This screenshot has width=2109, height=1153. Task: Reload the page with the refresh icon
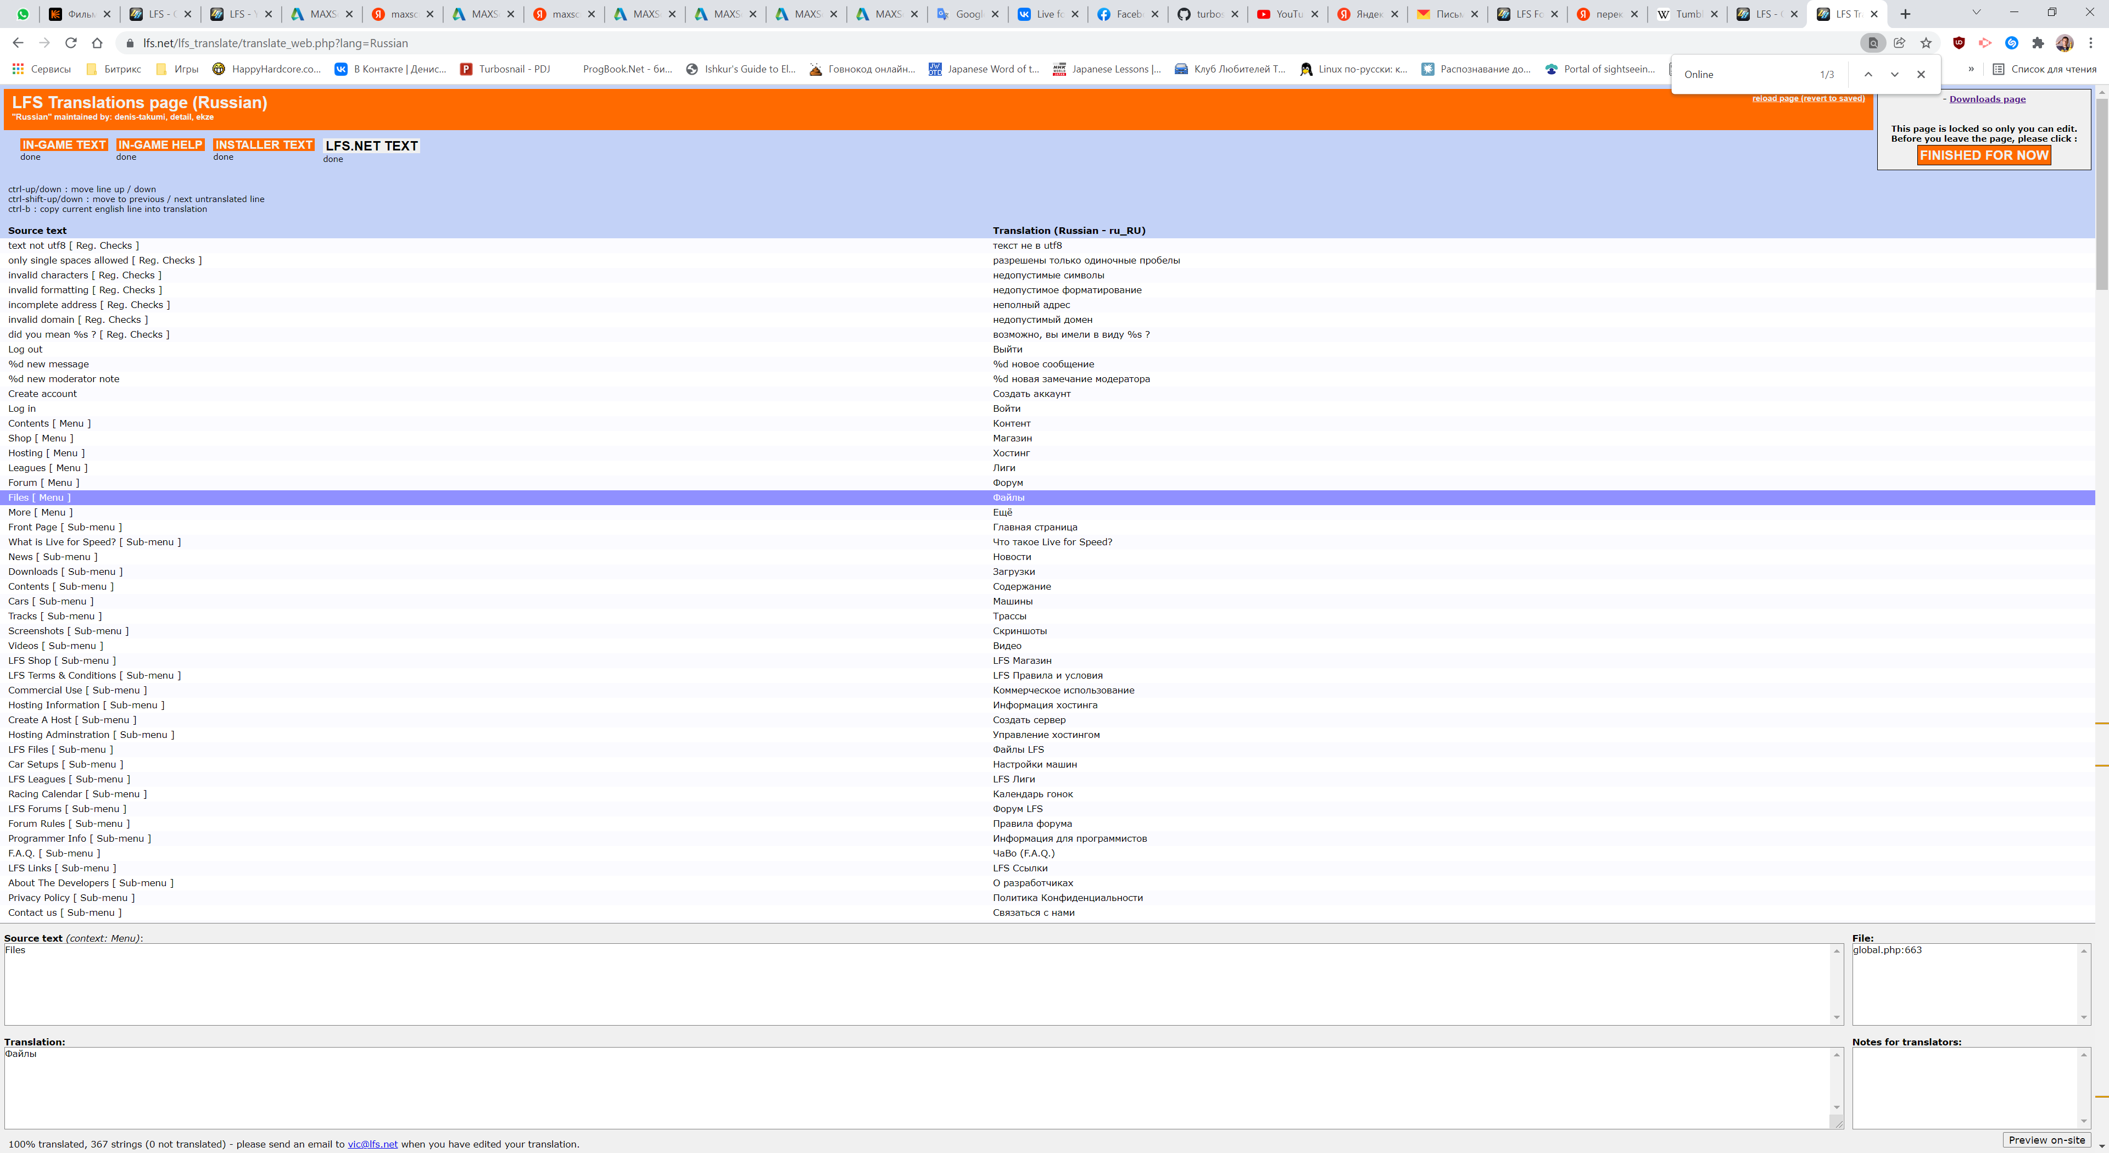[71, 43]
